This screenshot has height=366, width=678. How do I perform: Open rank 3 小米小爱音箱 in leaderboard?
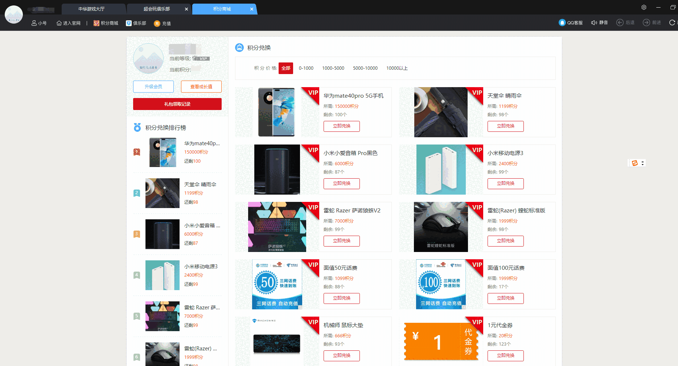point(177,234)
